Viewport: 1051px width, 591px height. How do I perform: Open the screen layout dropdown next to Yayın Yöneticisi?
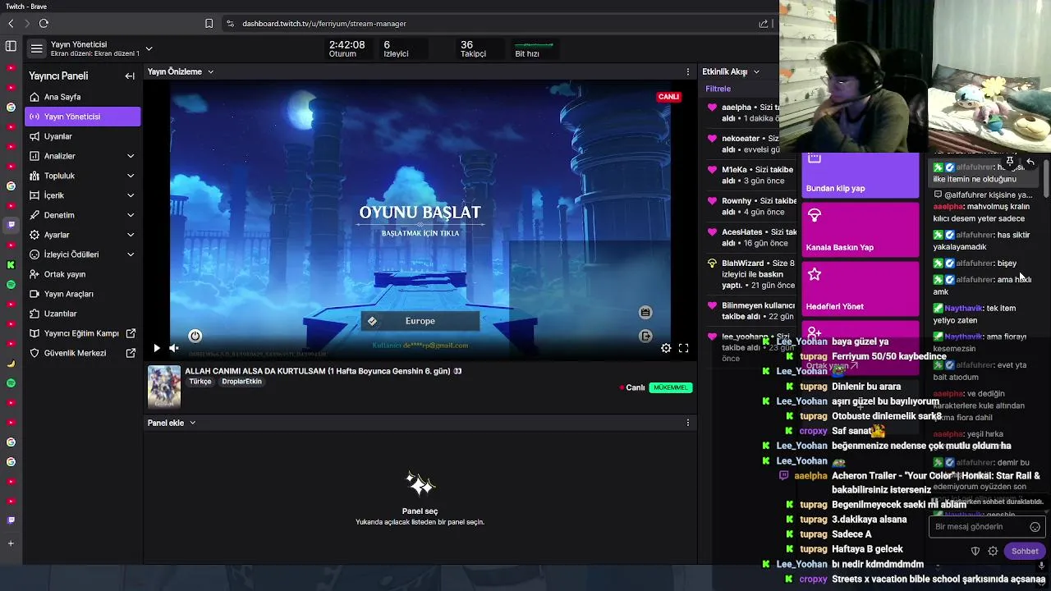click(x=149, y=49)
